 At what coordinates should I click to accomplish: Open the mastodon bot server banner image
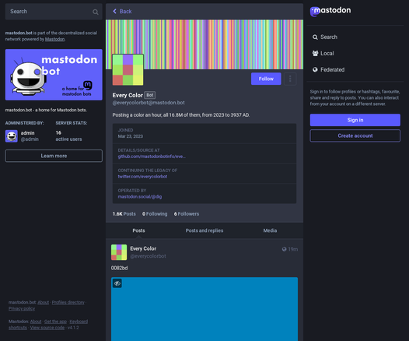(54, 75)
